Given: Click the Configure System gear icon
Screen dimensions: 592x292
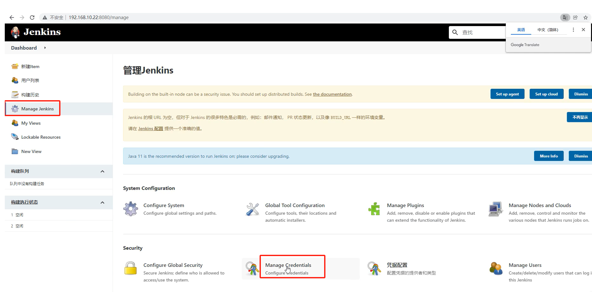Looking at the screenshot, I should pyautogui.click(x=131, y=209).
